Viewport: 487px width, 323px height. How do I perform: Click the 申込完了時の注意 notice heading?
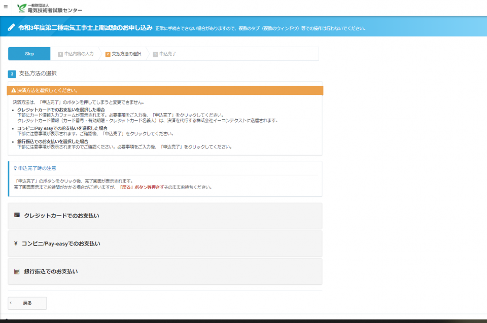37,168
